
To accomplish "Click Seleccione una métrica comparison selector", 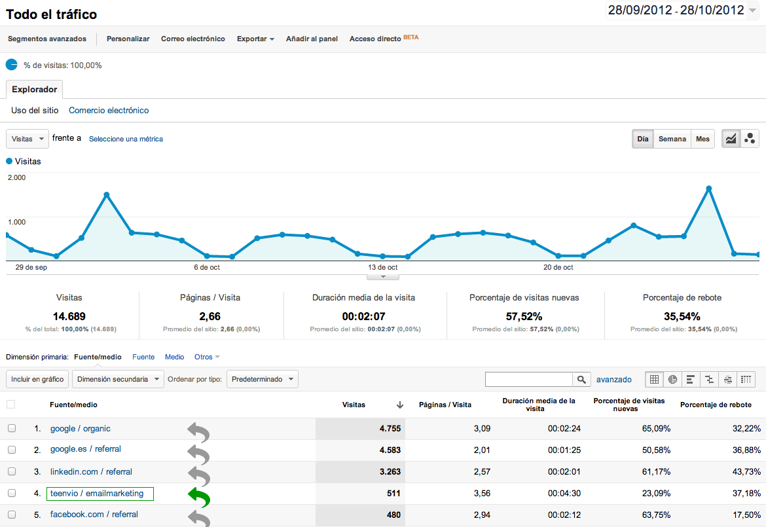I will [126, 139].
